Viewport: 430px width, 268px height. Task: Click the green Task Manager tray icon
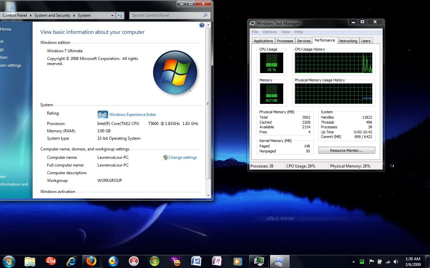362,262
